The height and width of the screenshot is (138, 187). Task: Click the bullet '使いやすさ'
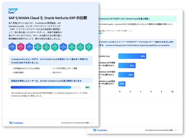pos(57,72)
